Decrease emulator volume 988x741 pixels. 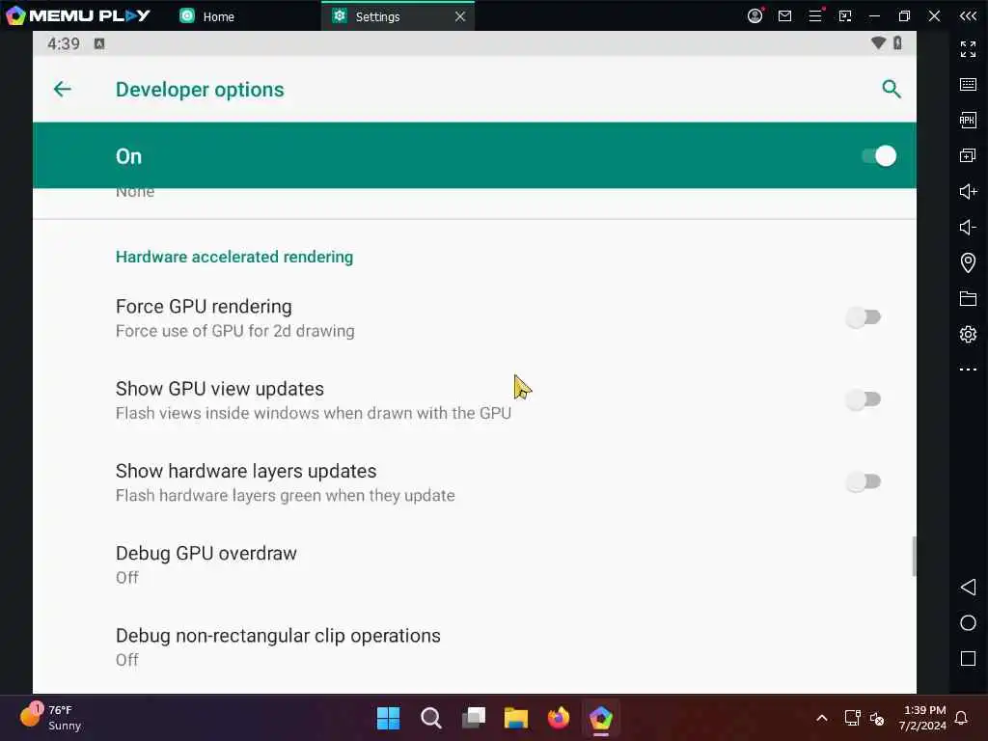click(x=968, y=227)
